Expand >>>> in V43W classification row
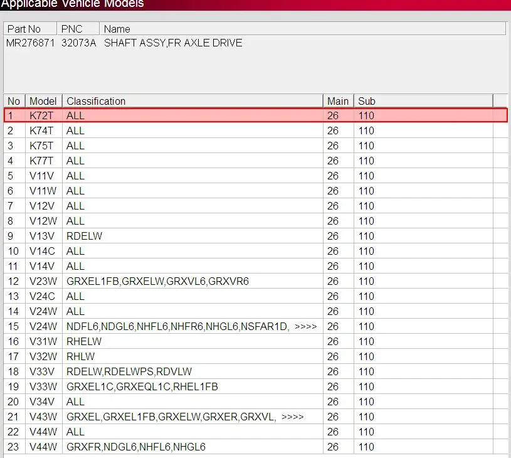Viewport: 511px width, 458px height. 292,417
